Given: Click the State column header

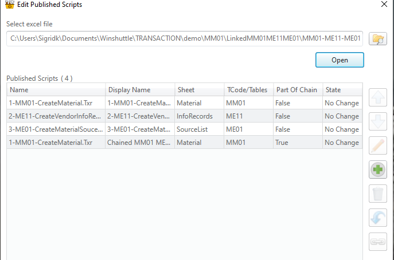Looking at the screenshot, I should [342, 90].
